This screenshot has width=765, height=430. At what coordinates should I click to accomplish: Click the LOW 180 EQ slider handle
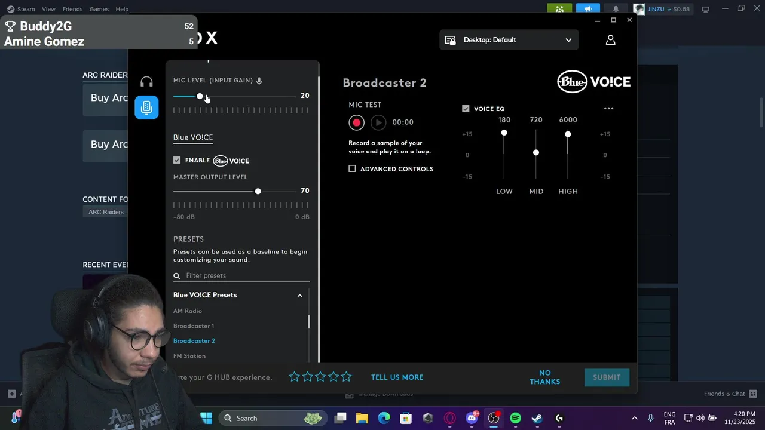click(504, 133)
